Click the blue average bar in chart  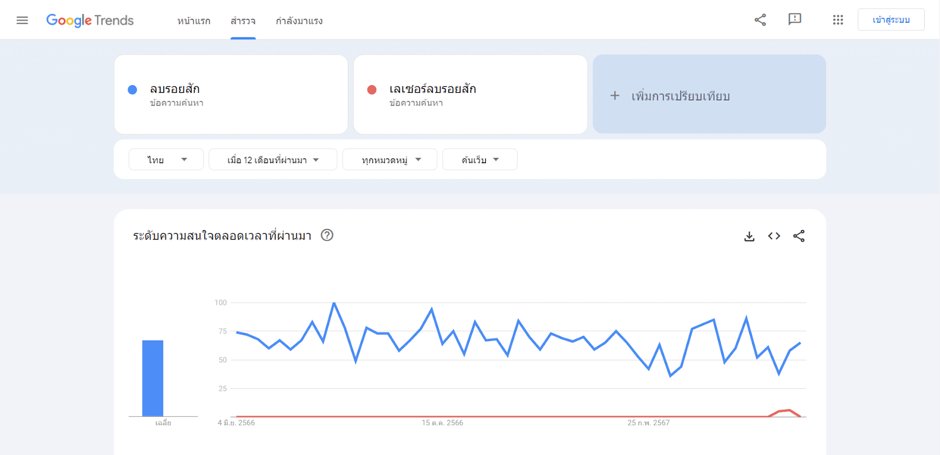click(x=153, y=378)
